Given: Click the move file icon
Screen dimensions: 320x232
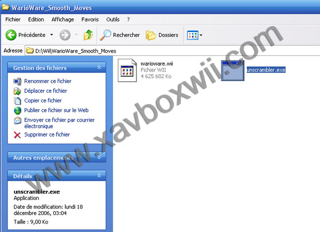Looking at the screenshot, I should point(18,91).
